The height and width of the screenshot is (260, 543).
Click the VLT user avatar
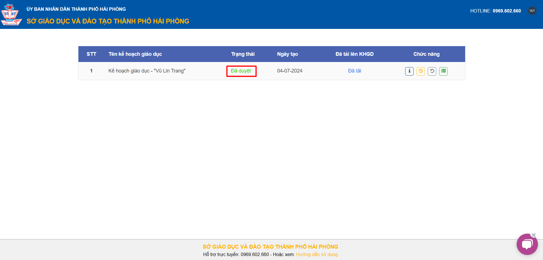[x=532, y=11]
